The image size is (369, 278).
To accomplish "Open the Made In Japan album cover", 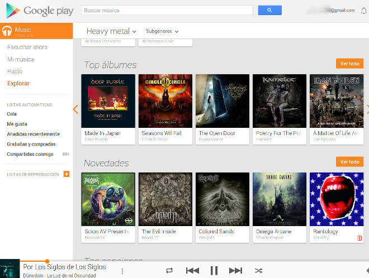I will [x=108, y=101].
